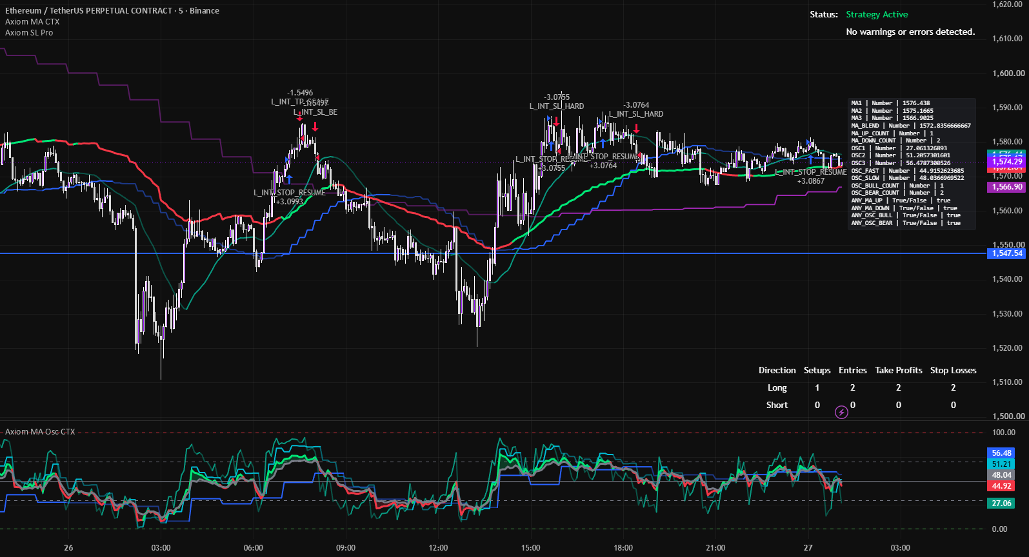Click the 'Stop Losses' column header
The image size is (1029, 557).
click(x=954, y=370)
